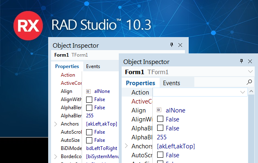
Task: Select the BiDiMode property in back inspector
Action: [x=71, y=148]
